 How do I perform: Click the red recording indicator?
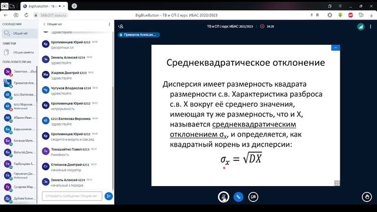click(x=262, y=26)
